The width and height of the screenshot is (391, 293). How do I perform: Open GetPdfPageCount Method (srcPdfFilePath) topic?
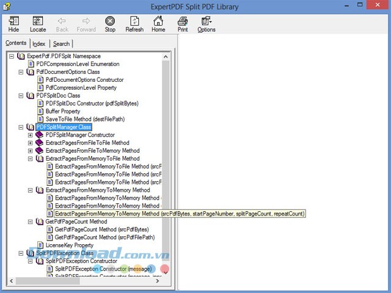coord(104,237)
